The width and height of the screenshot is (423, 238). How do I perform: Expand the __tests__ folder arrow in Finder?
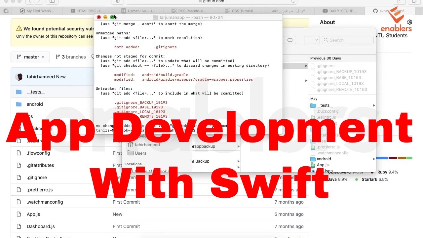[x=374, y=105]
